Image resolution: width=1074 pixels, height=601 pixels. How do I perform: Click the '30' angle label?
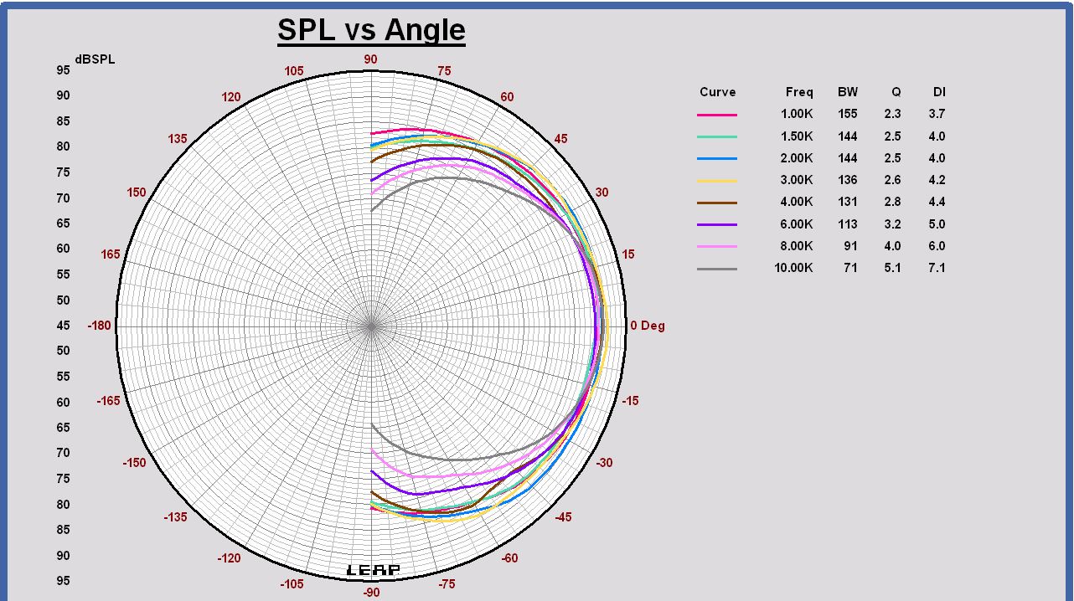pyautogui.click(x=602, y=193)
